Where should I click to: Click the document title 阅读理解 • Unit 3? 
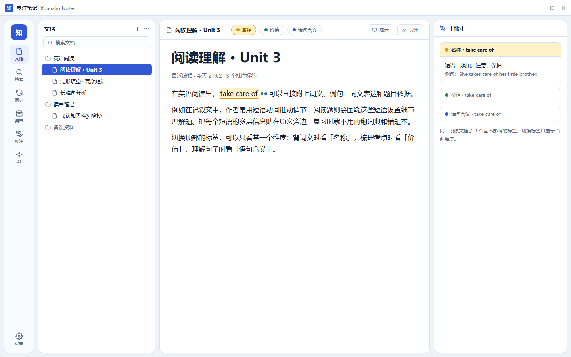click(226, 58)
